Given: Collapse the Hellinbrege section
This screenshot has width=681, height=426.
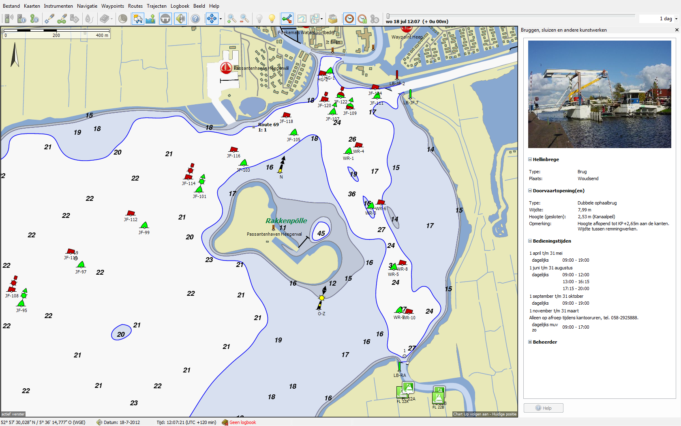Looking at the screenshot, I should 530,159.
